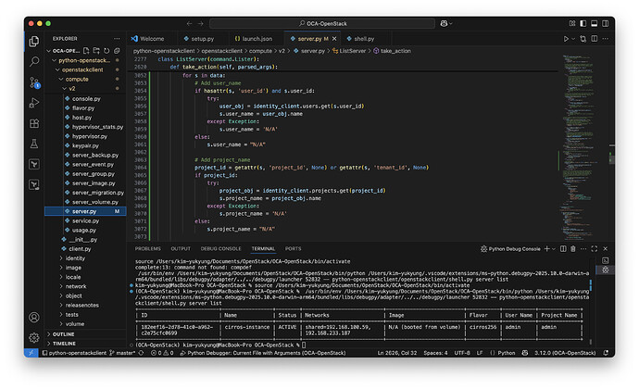Viewport: 639px width, 389px height.
Task: Click New Folder icon in Explorer header
Action: [96, 51]
